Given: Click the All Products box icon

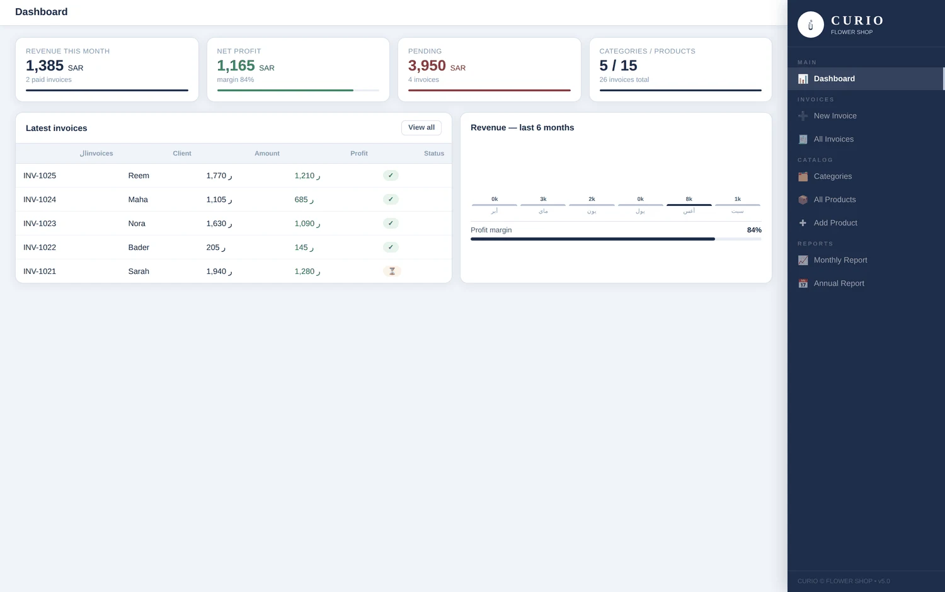Looking at the screenshot, I should [x=803, y=200].
